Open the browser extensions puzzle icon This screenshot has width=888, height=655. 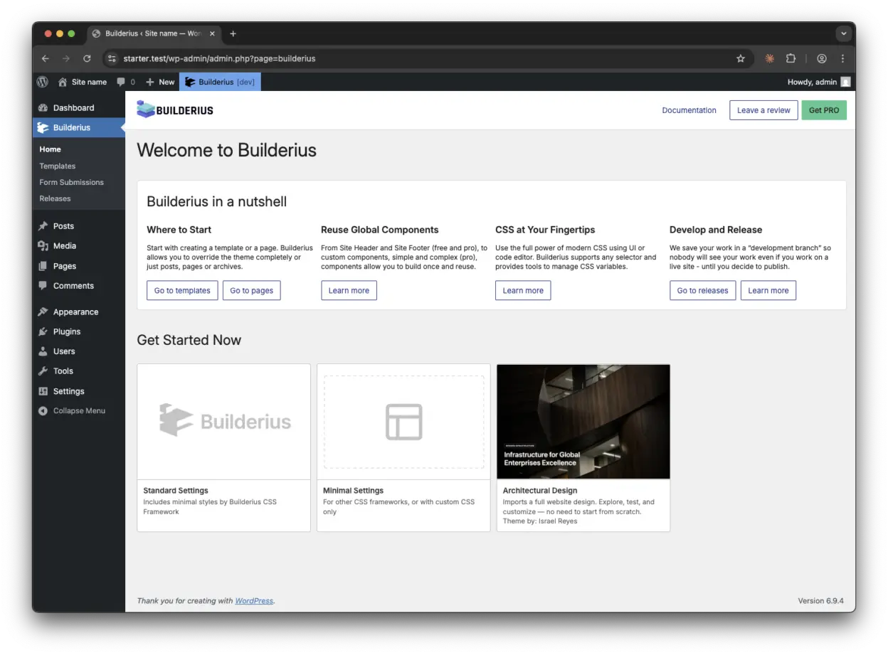coord(791,58)
